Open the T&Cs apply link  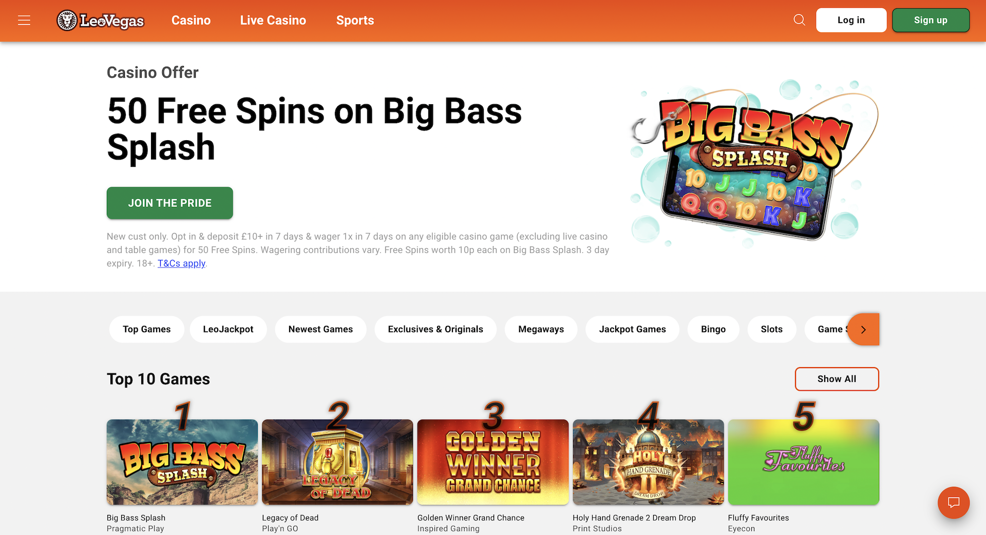pos(182,263)
